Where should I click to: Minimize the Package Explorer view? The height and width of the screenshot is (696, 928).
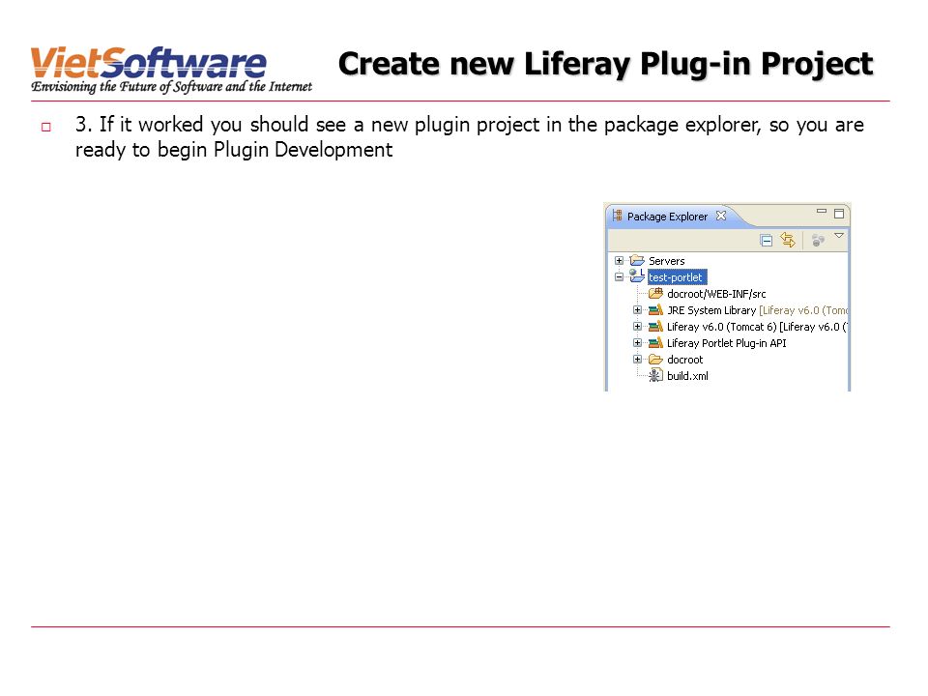[x=821, y=211]
